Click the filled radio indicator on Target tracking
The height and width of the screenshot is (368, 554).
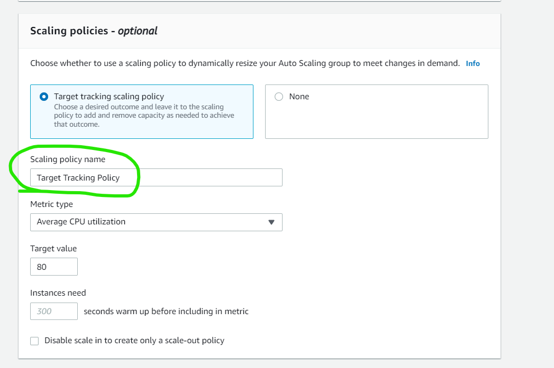(x=43, y=96)
